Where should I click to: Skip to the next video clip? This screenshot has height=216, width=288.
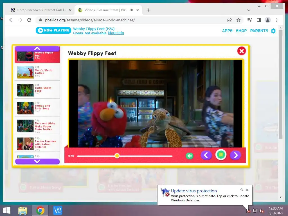coord(235,155)
